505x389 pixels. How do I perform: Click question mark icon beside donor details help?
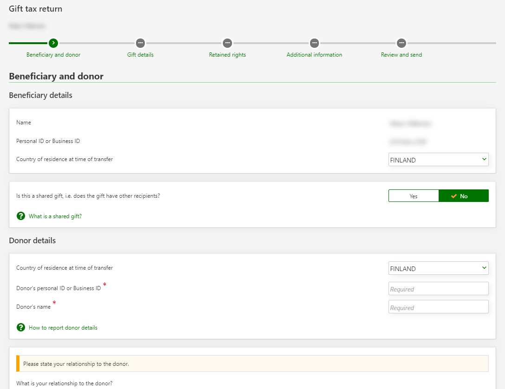(x=21, y=327)
